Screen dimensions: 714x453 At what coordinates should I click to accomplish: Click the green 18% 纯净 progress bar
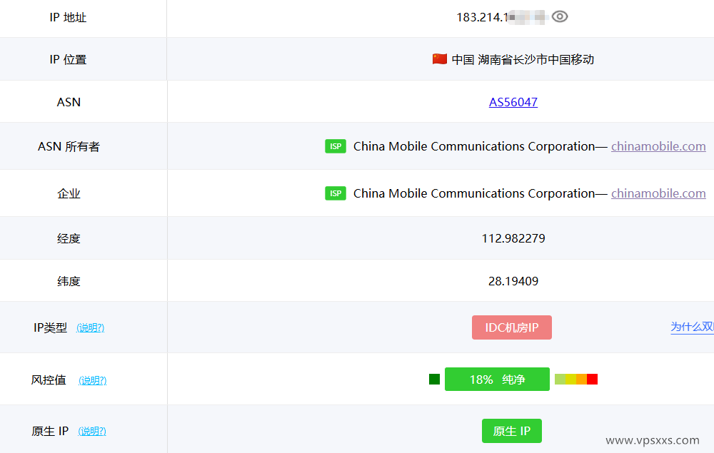pos(497,379)
